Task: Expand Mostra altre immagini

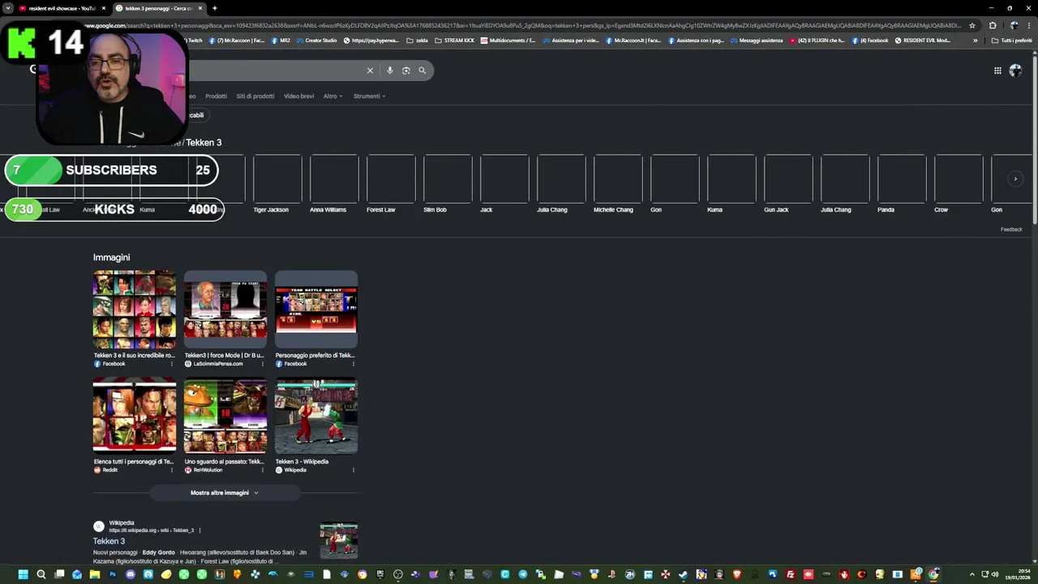Action: pos(225,492)
